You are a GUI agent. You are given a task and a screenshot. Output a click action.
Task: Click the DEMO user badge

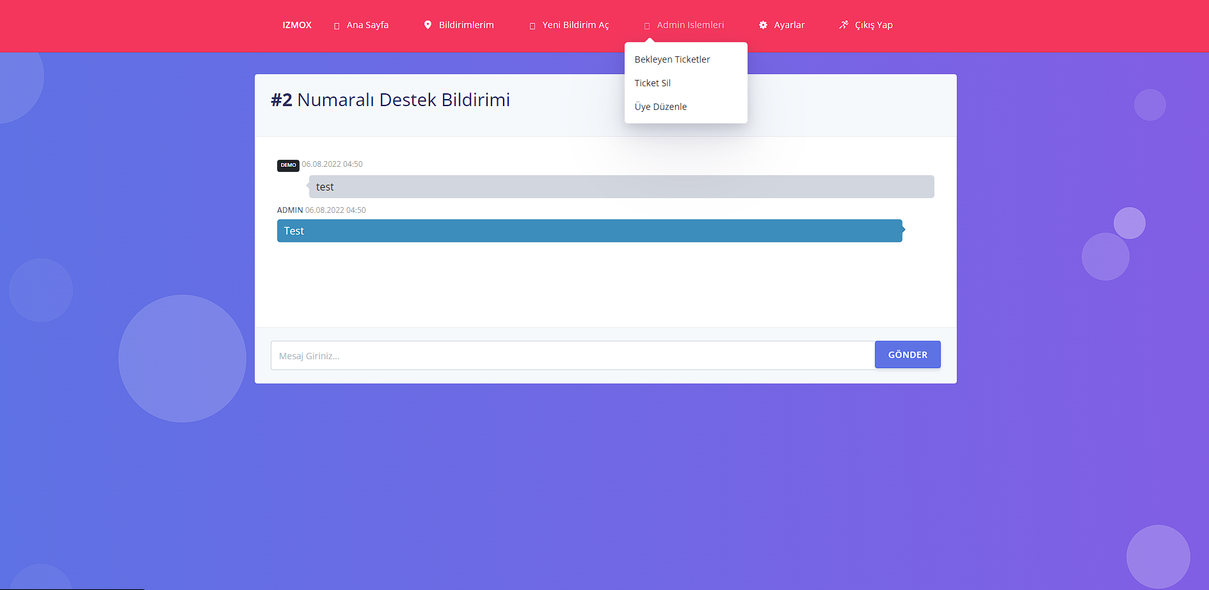click(288, 166)
